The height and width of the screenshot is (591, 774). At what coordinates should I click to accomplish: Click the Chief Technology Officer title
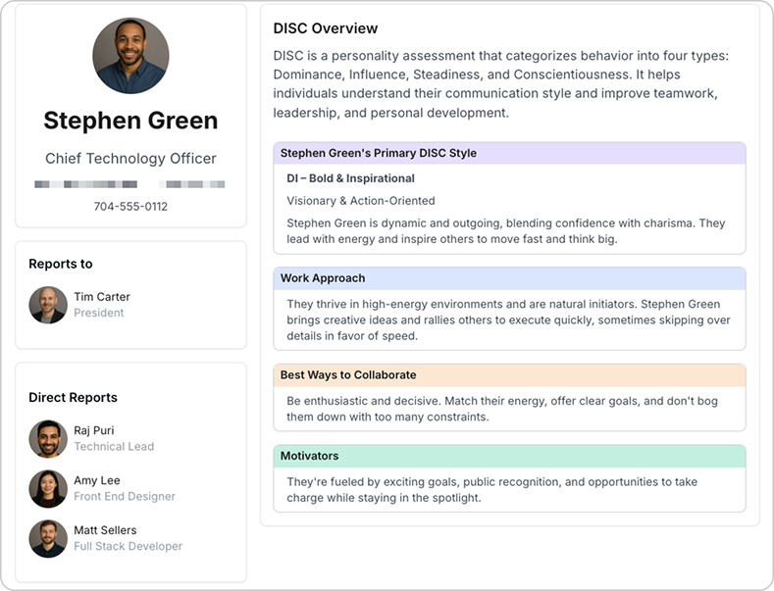coord(130,159)
